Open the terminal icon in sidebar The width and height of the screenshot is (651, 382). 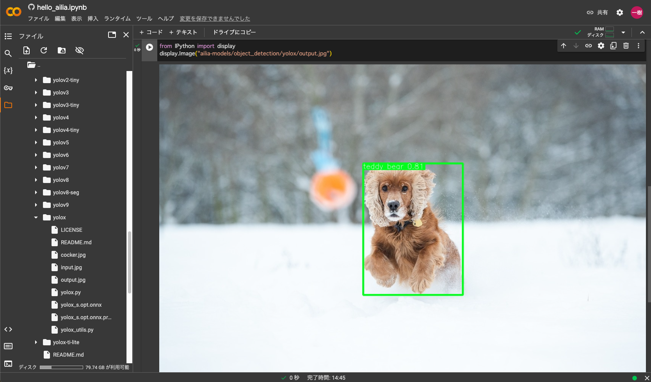(x=8, y=364)
